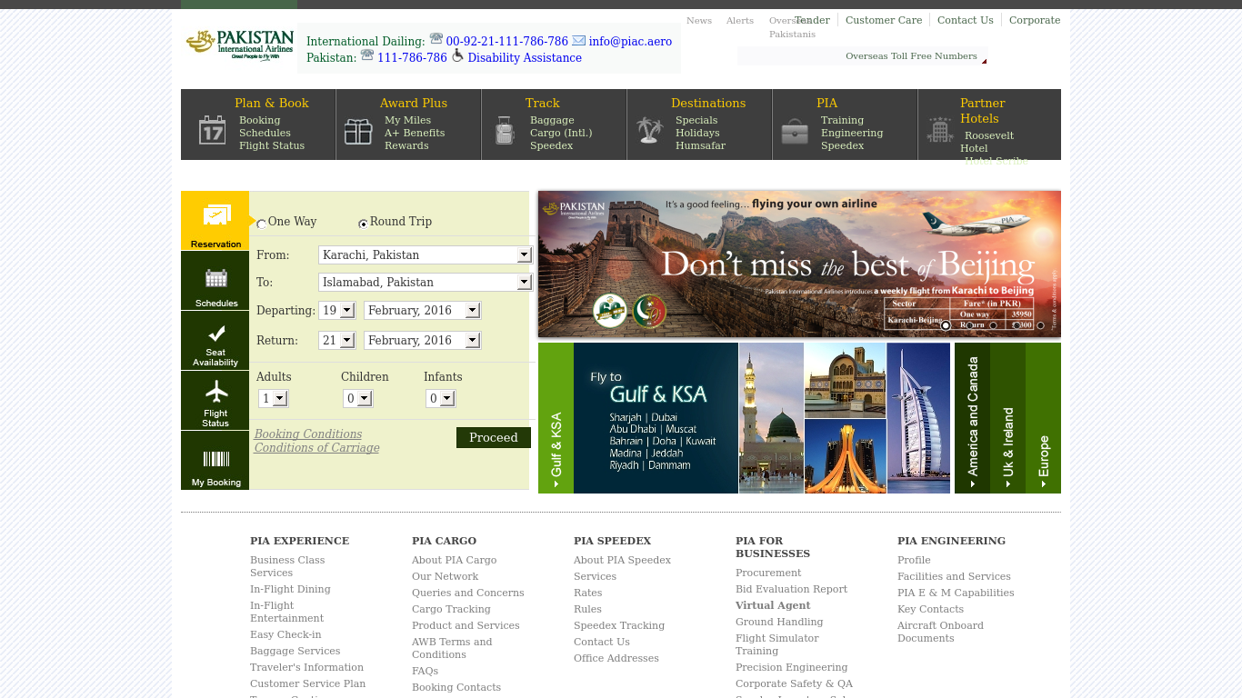1242x698 pixels.
Task: Click the Track luggage icon
Action: (x=505, y=131)
